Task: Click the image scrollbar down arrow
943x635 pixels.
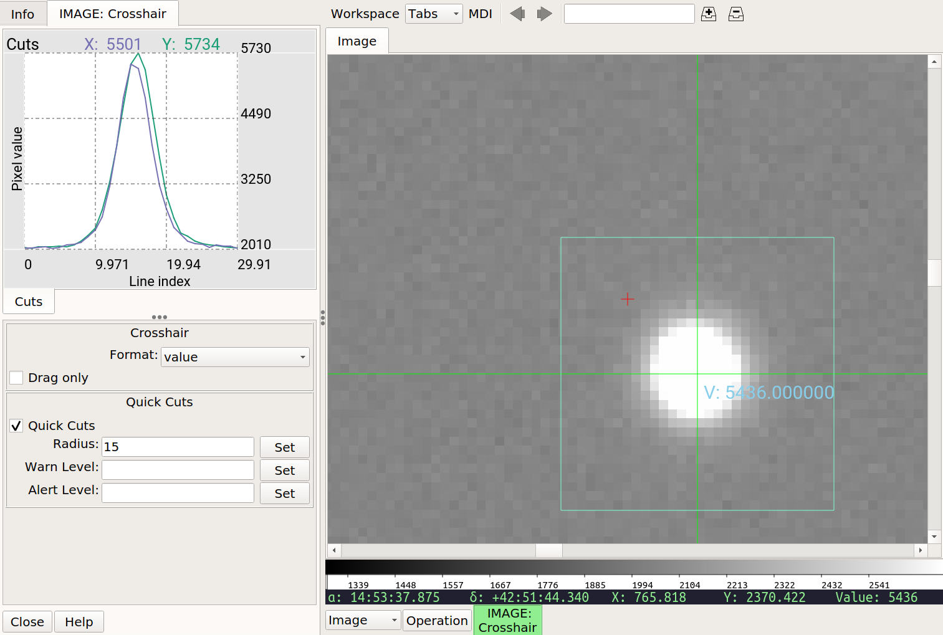Action: click(x=934, y=537)
